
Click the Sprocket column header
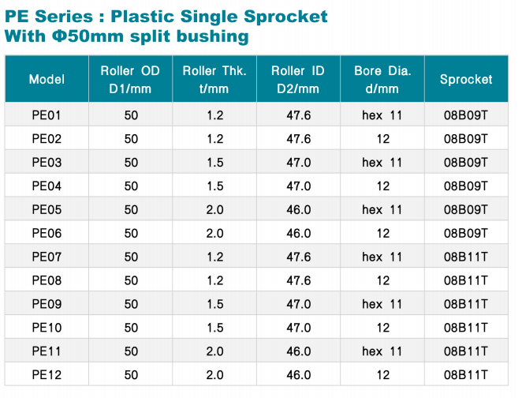pyautogui.click(x=466, y=79)
